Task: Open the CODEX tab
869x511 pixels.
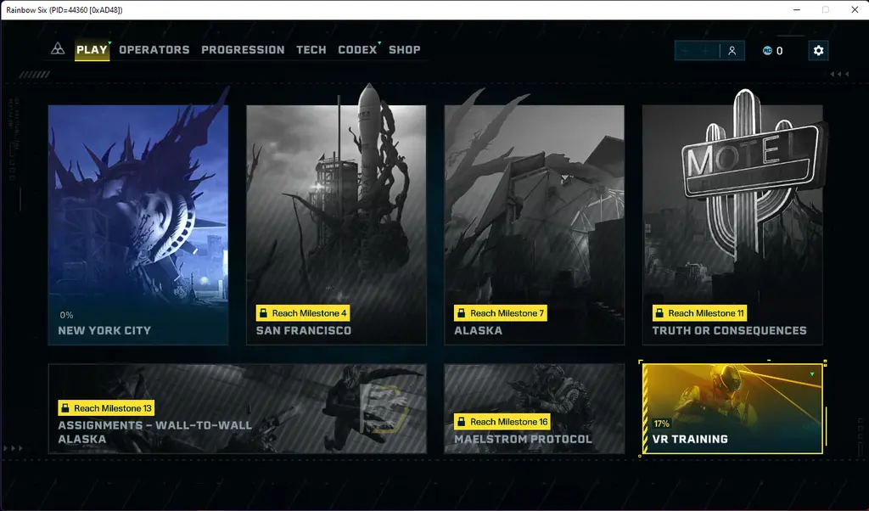Action: pos(357,50)
